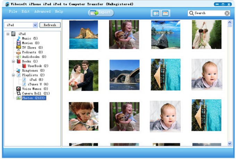Click scrollbar down arrow in photo pane
The width and height of the screenshot is (236, 159).
tap(229, 143)
